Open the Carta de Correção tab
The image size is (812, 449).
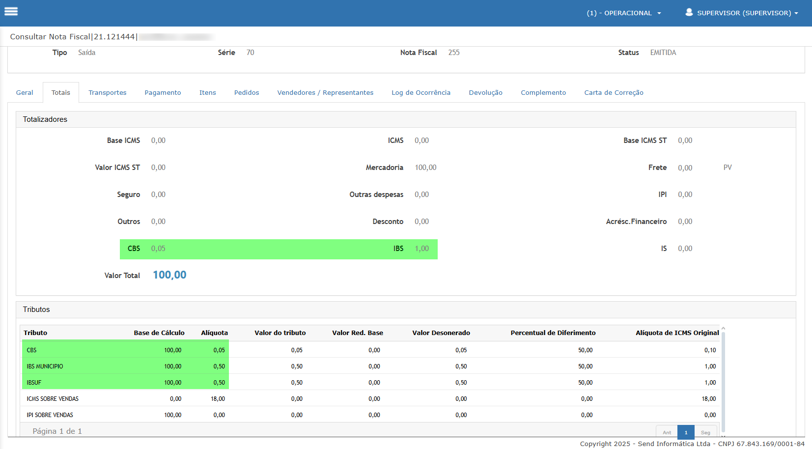coord(614,93)
